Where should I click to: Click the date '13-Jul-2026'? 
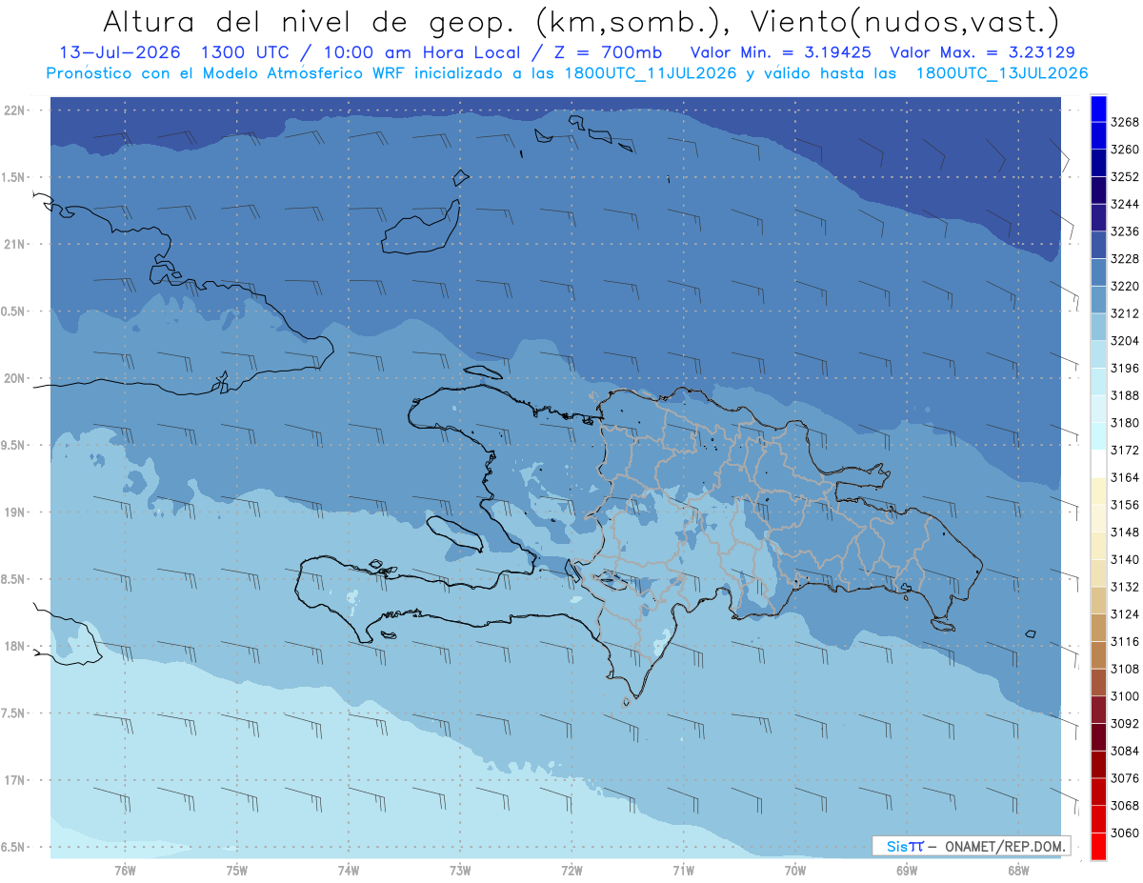pyautogui.click(x=122, y=52)
